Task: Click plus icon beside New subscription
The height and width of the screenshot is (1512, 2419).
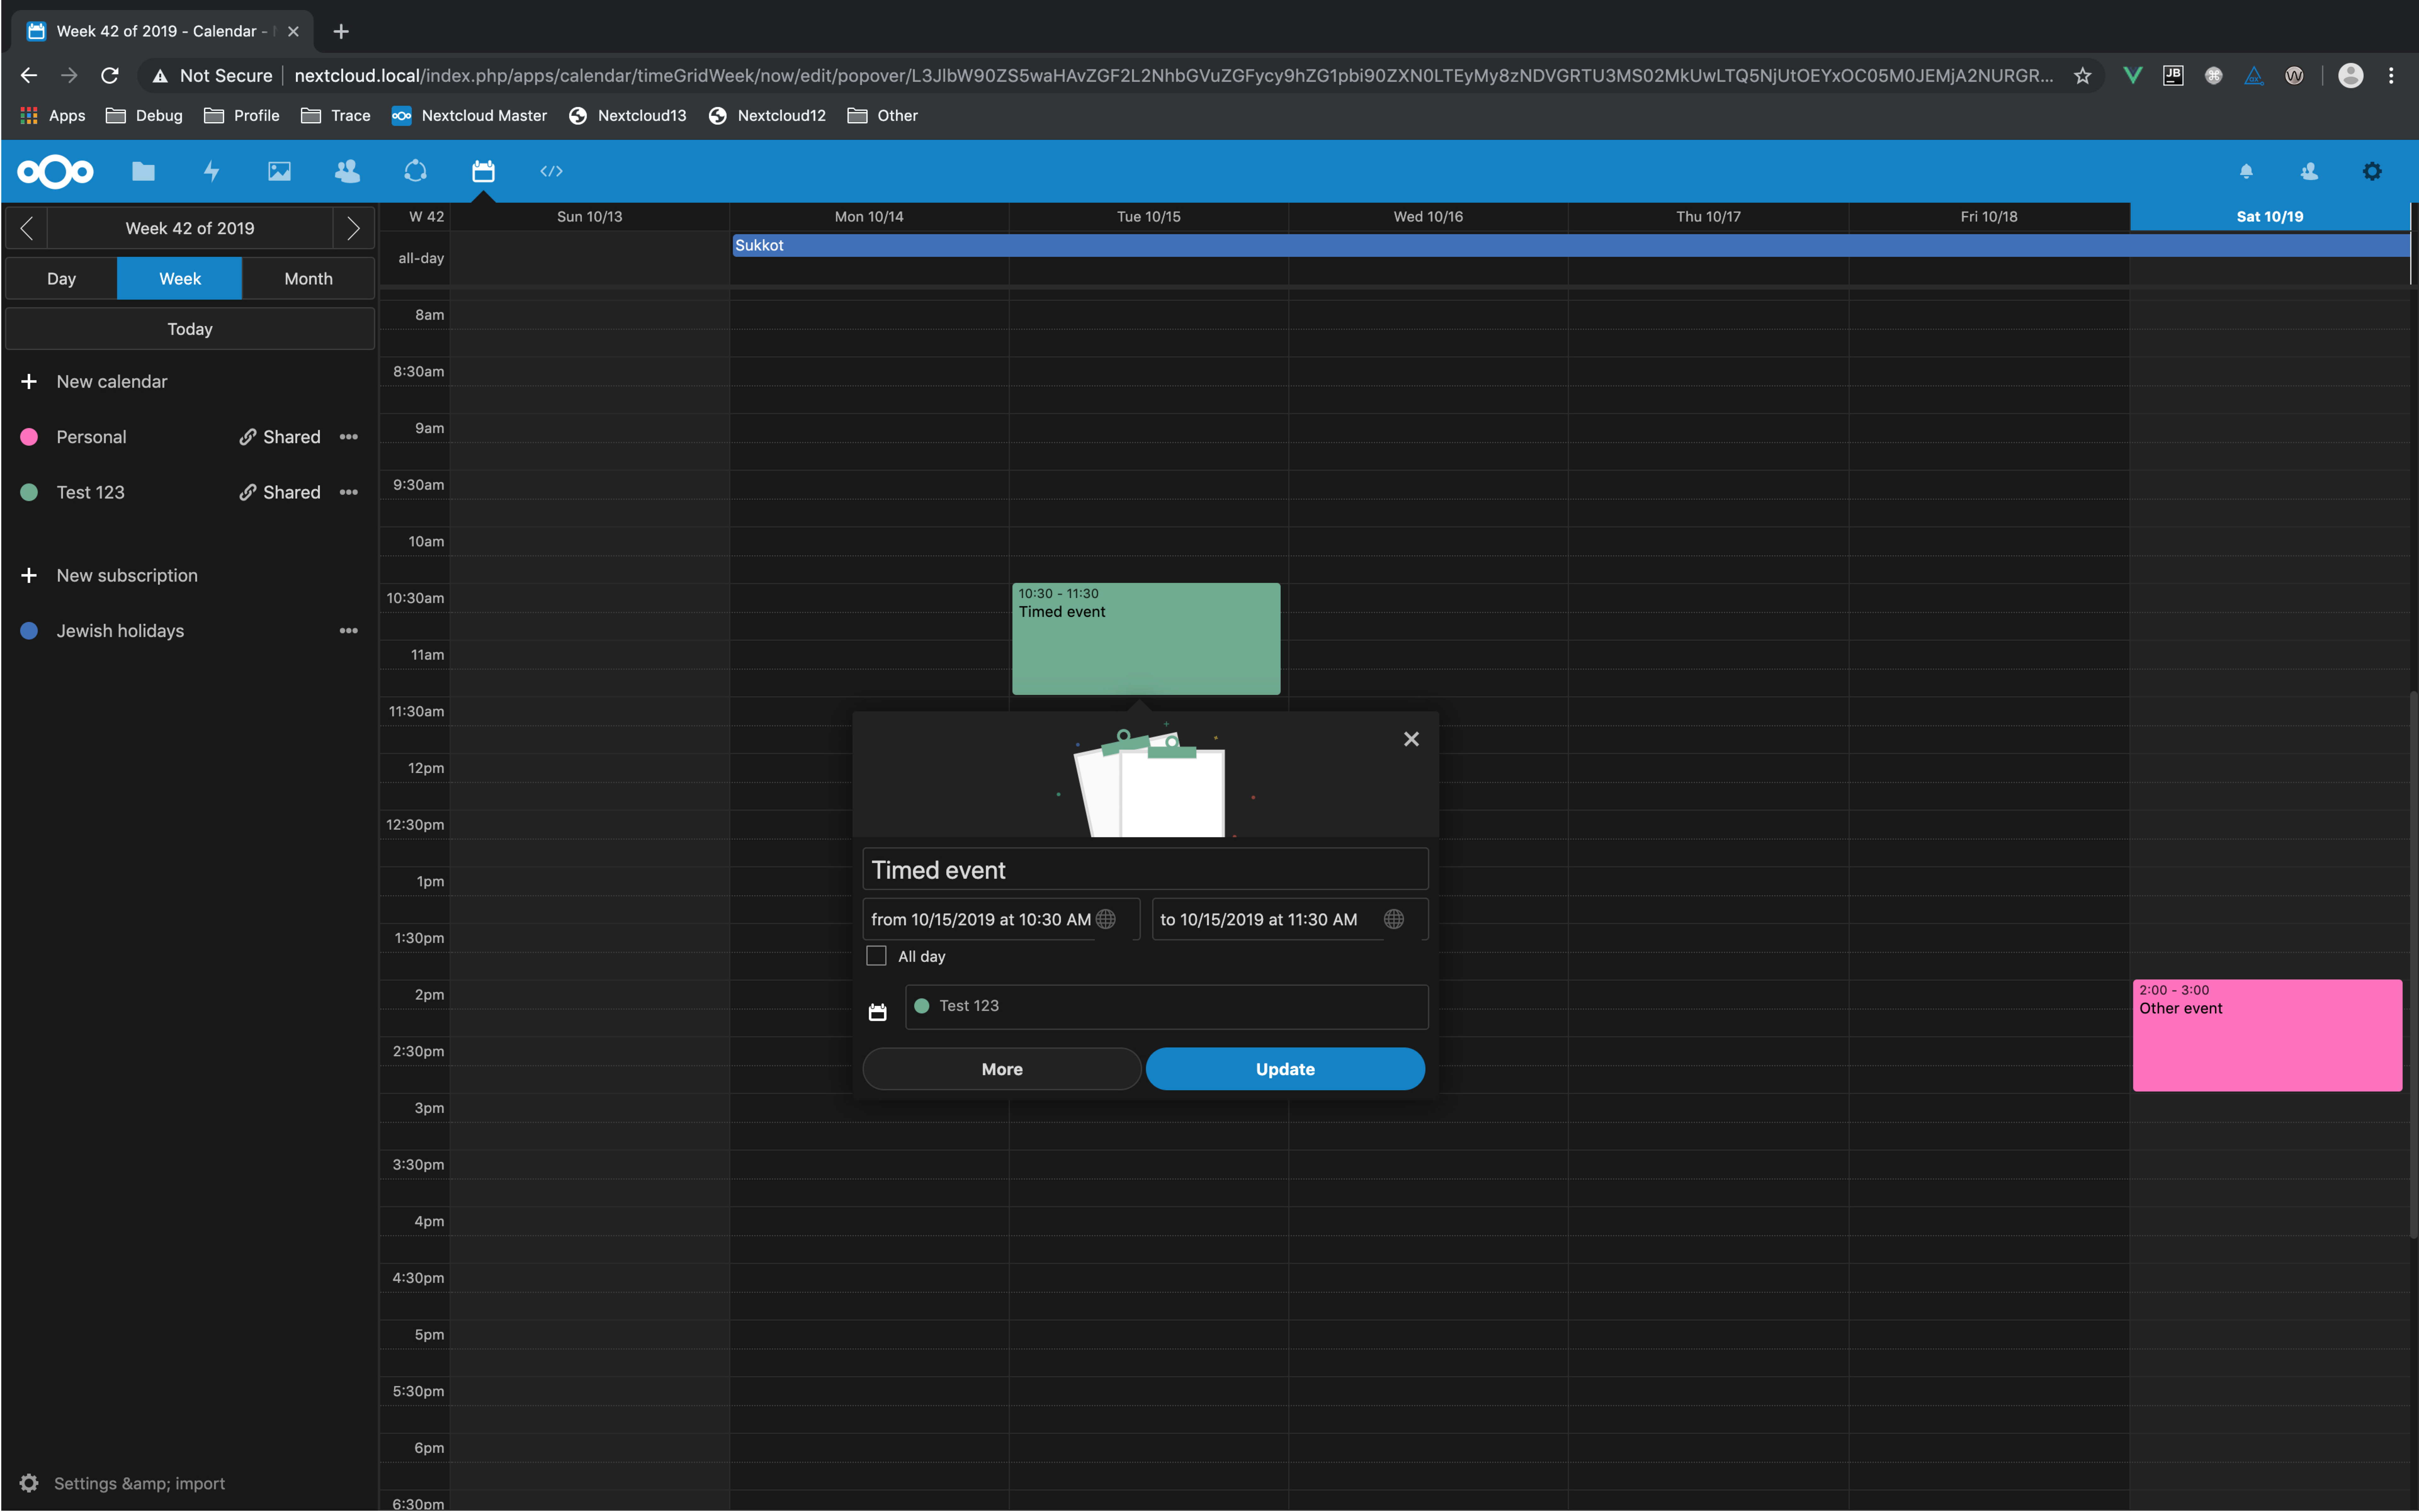Action: [29, 576]
